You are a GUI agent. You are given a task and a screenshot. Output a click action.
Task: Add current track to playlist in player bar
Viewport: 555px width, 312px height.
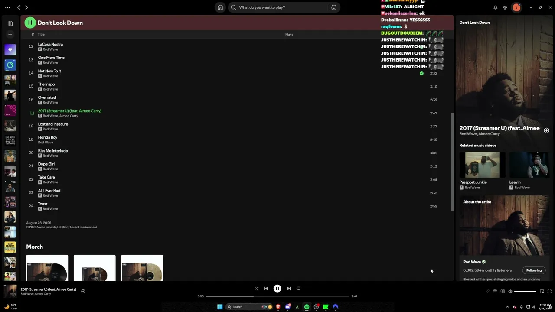(x=83, y=292)
